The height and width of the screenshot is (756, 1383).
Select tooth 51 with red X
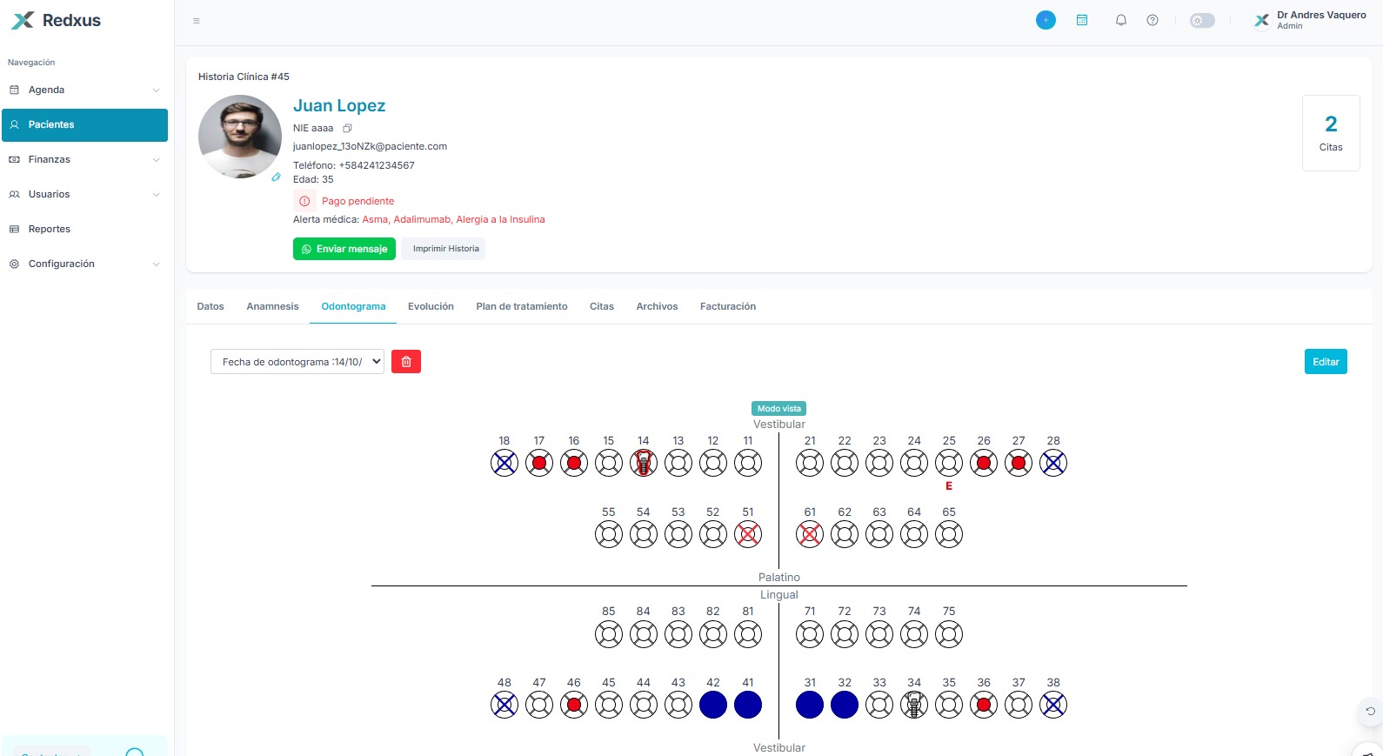pos(748,534)
